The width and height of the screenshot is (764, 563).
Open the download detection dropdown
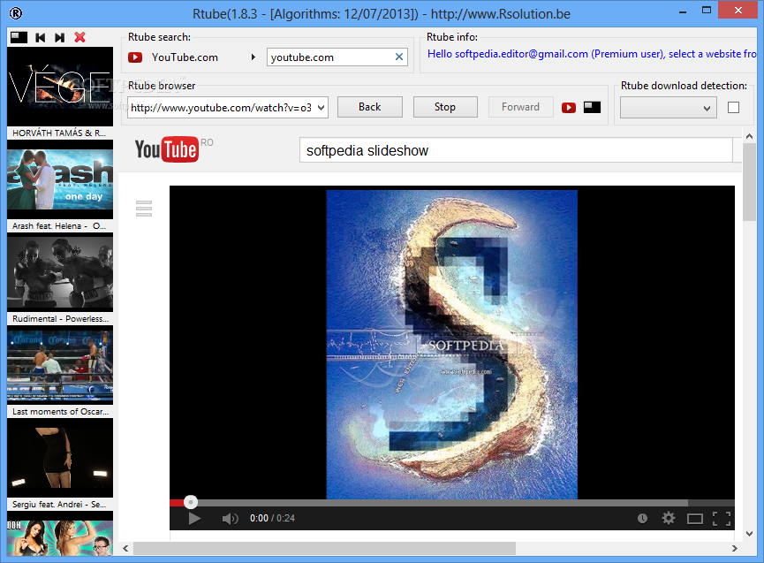point(668,108)
